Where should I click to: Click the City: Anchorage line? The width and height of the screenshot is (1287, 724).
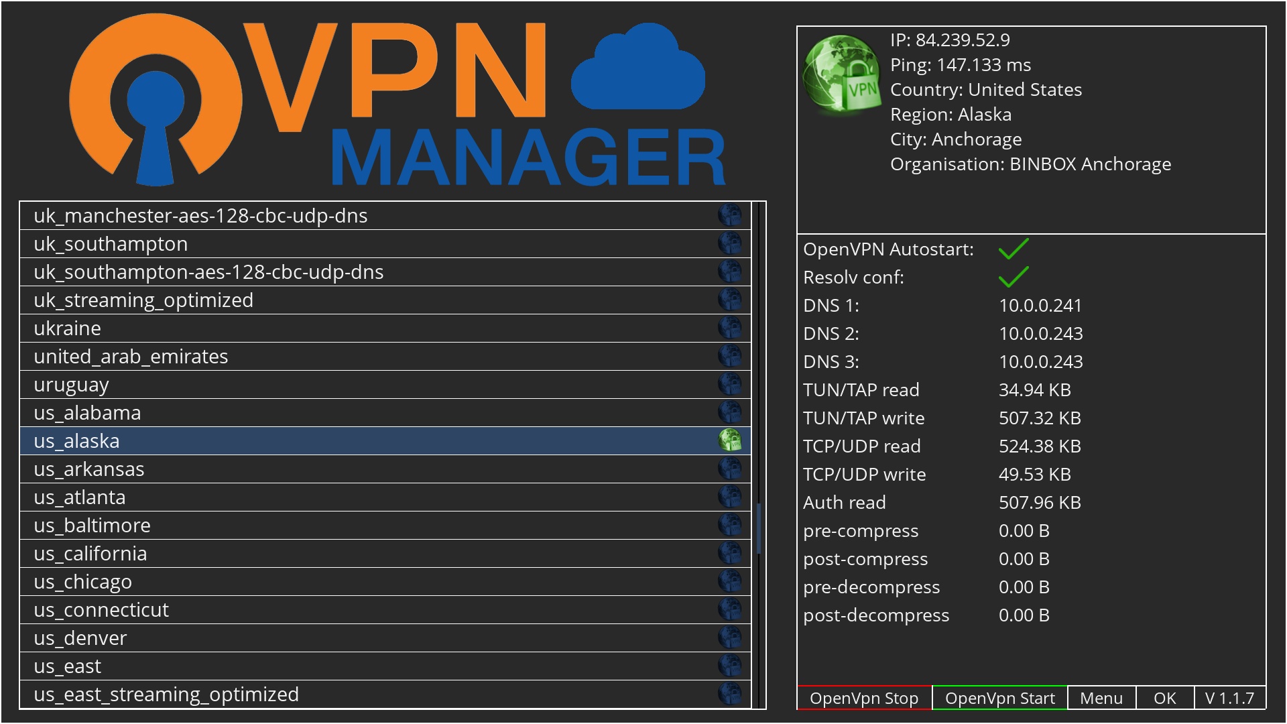[x=956, y=139]
